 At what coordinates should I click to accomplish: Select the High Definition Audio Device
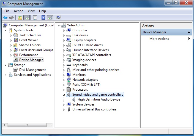[x=99, y=99]
